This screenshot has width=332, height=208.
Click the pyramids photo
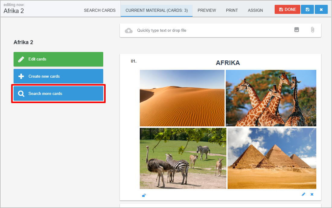pyautogui.click(x=272, y=158)
